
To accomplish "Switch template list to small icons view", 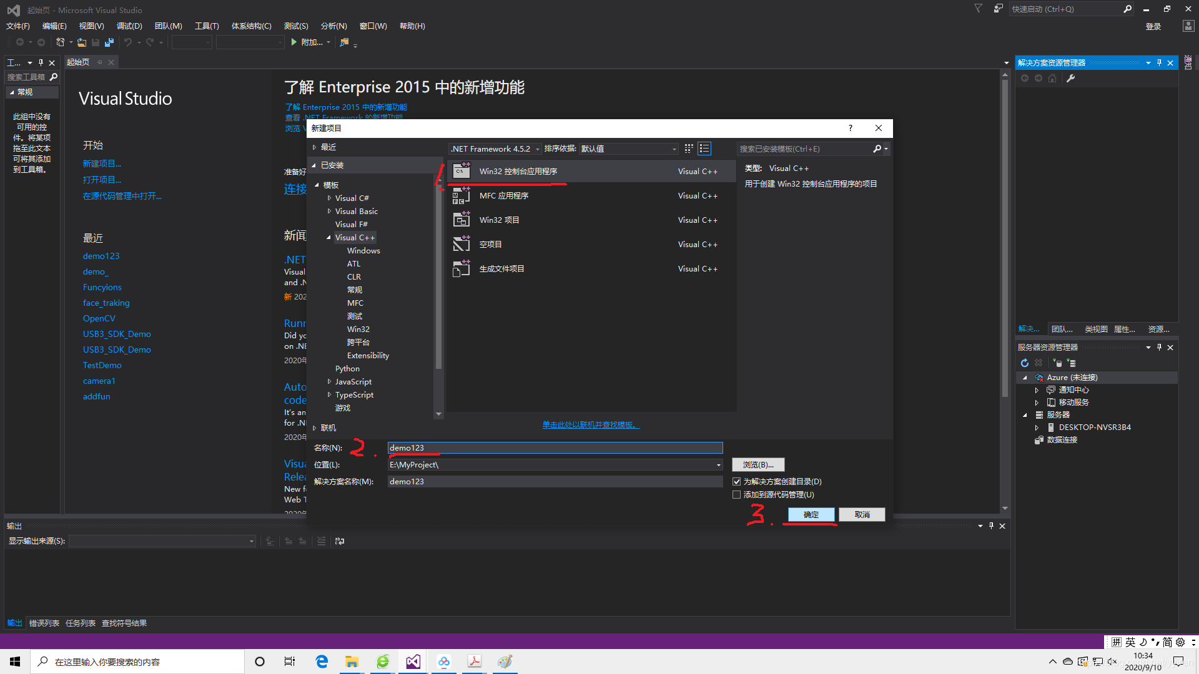I will tap(689, 149).
